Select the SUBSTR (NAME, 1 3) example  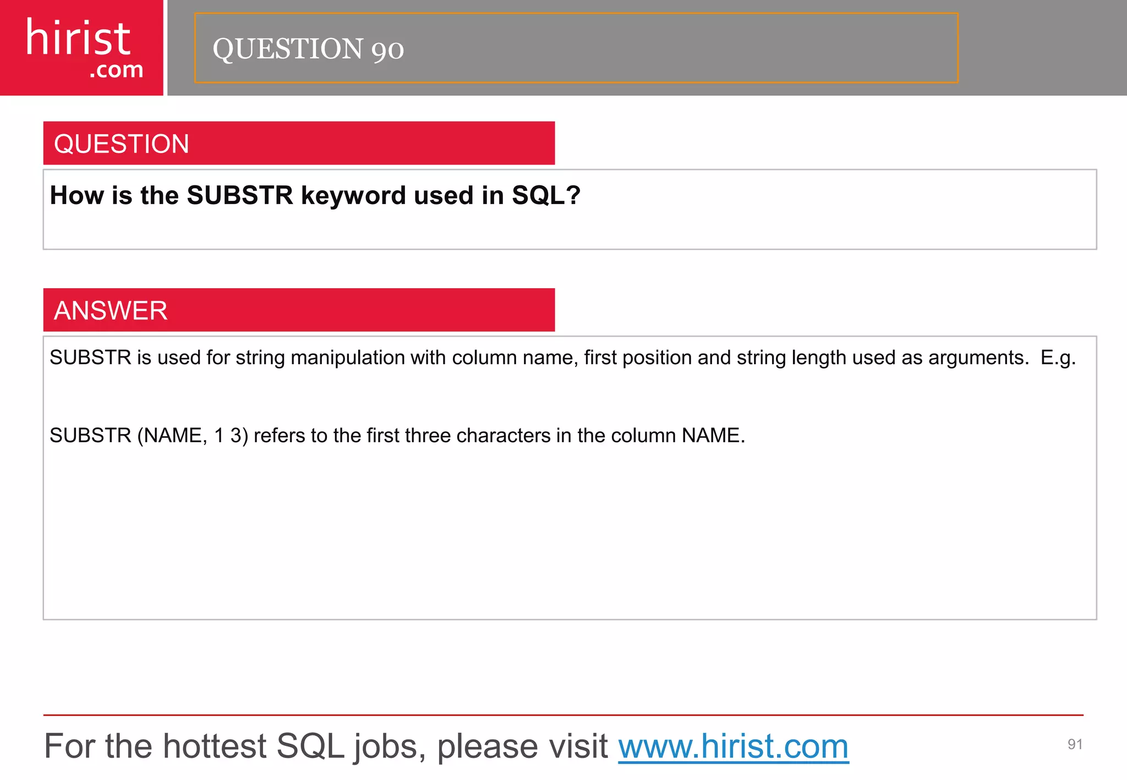[149, 436]
